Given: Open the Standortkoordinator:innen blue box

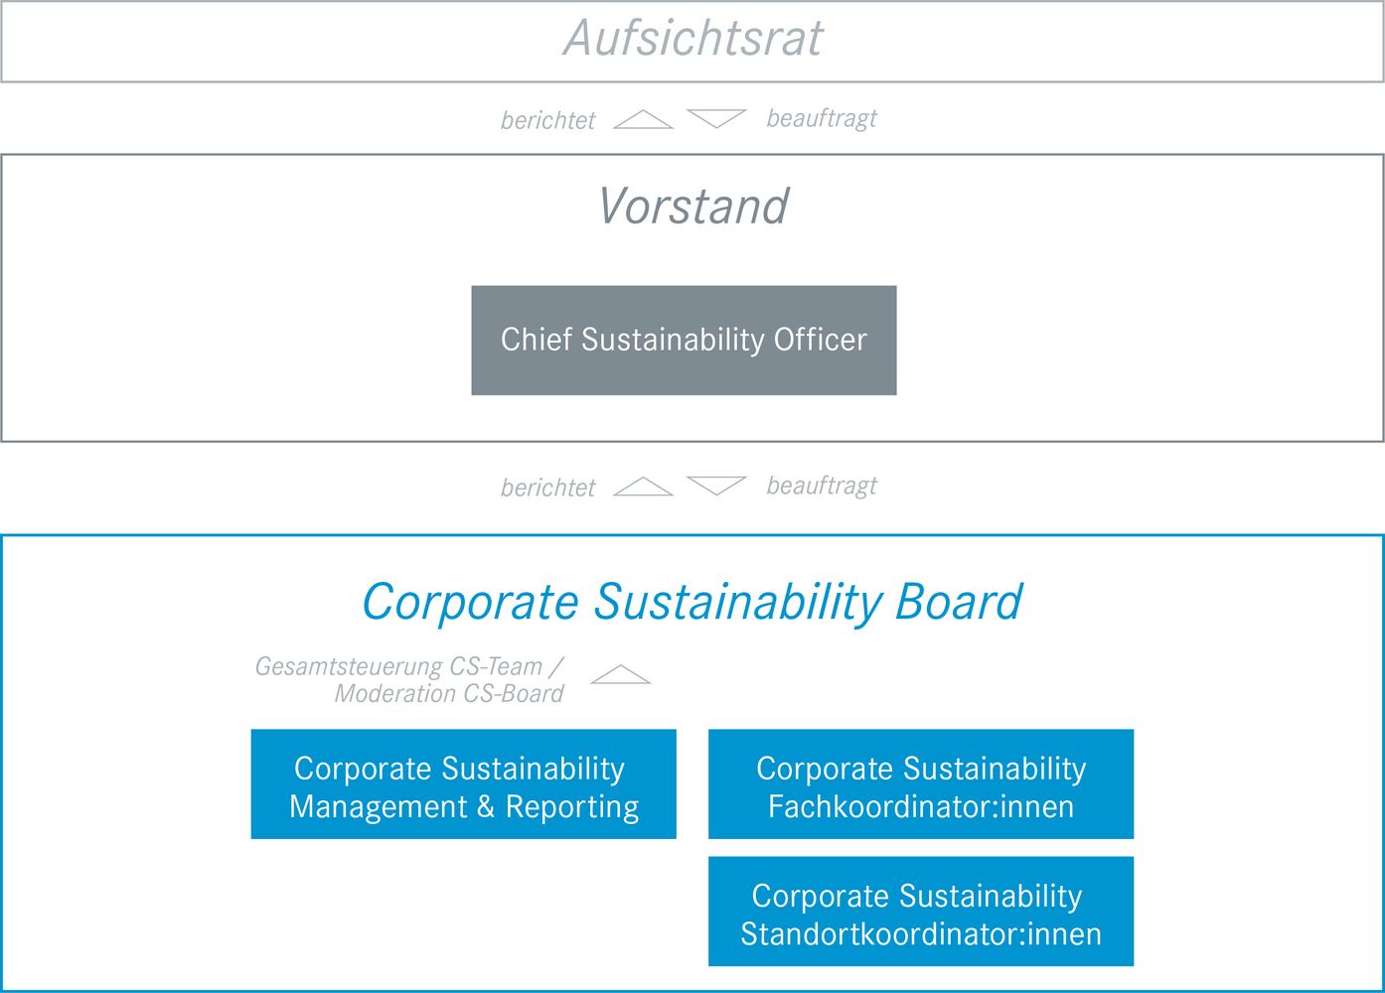Looking at the screenshot, I should point(921,912).
